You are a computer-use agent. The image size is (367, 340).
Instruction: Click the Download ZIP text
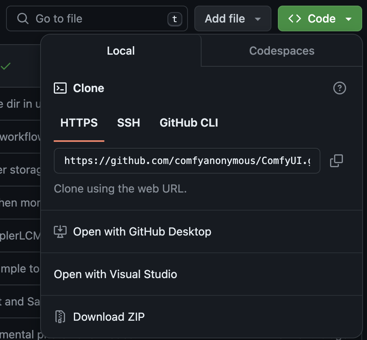(108, 317)
